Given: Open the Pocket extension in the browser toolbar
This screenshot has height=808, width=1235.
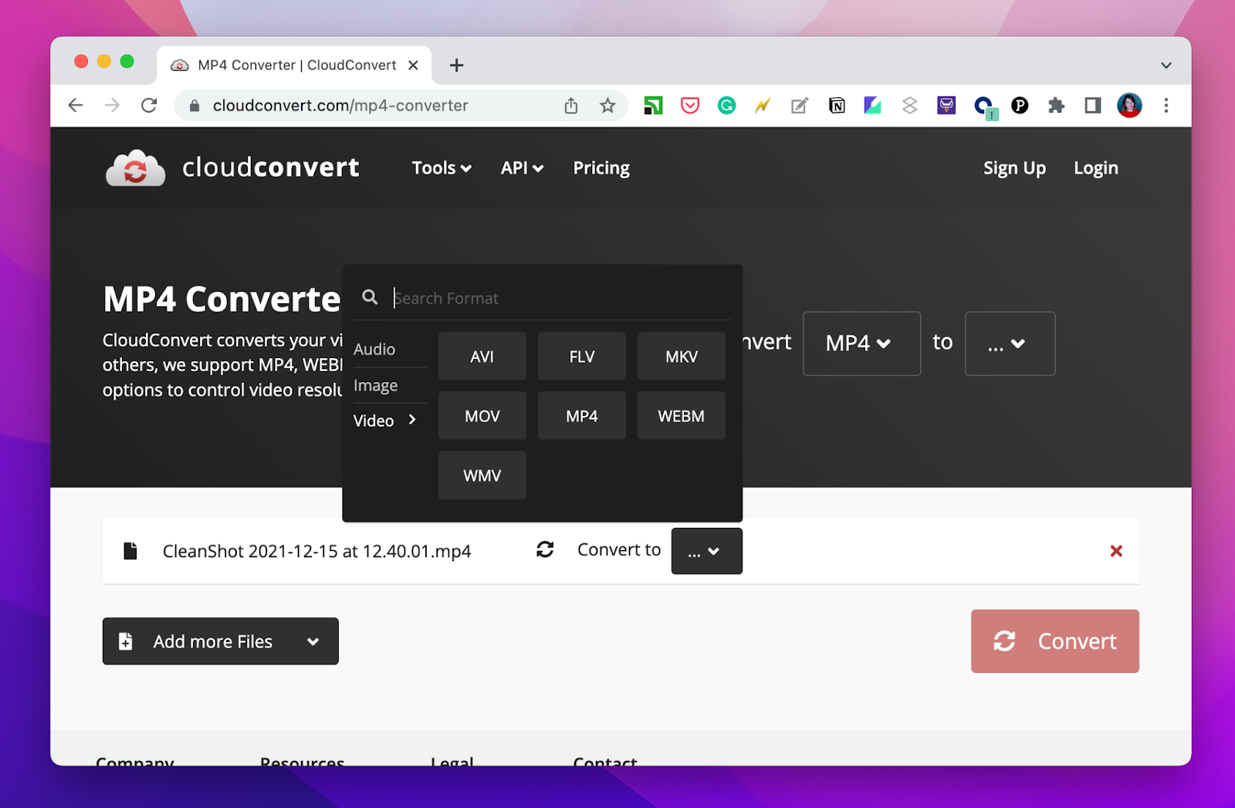Looking at the screenshot, I should pyautogui.click(x=689, y=106).
